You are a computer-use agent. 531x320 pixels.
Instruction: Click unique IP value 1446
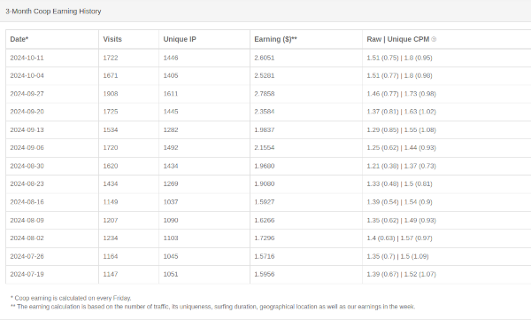click(171, 58)
